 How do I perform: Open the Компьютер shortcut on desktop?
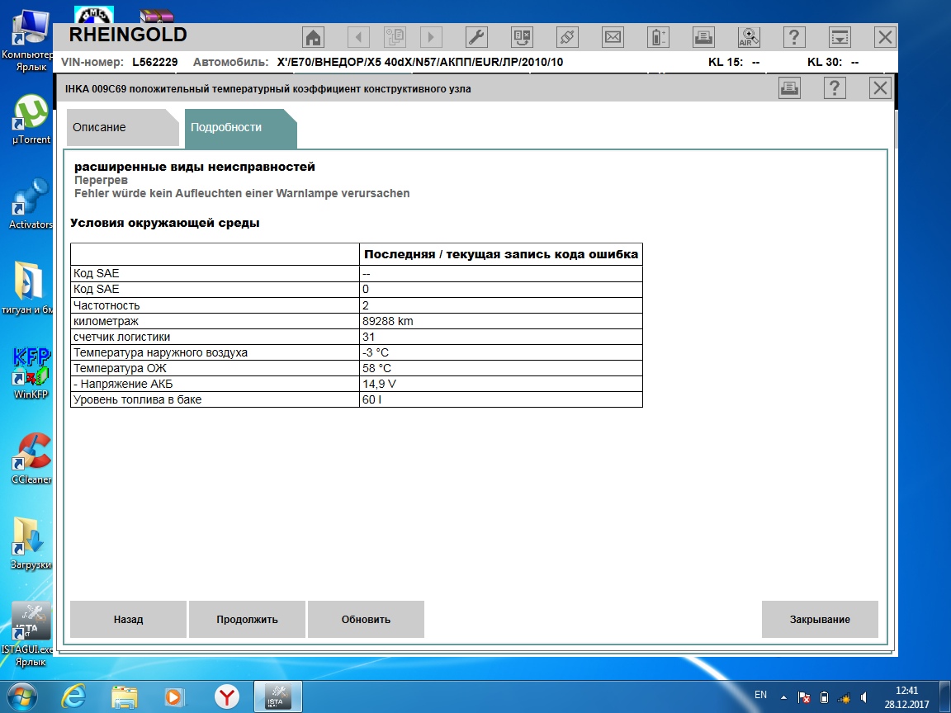(x=29, y=40)
